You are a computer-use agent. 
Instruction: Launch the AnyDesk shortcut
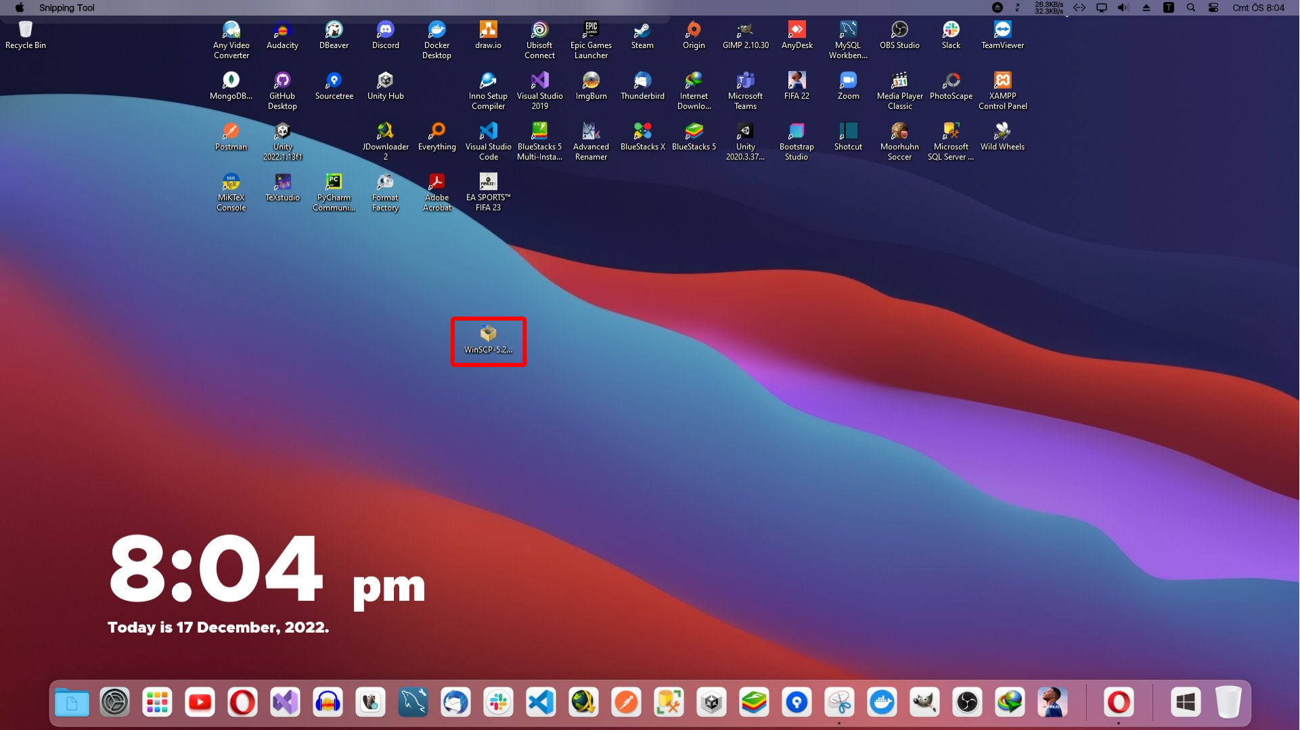coord(797,35)
